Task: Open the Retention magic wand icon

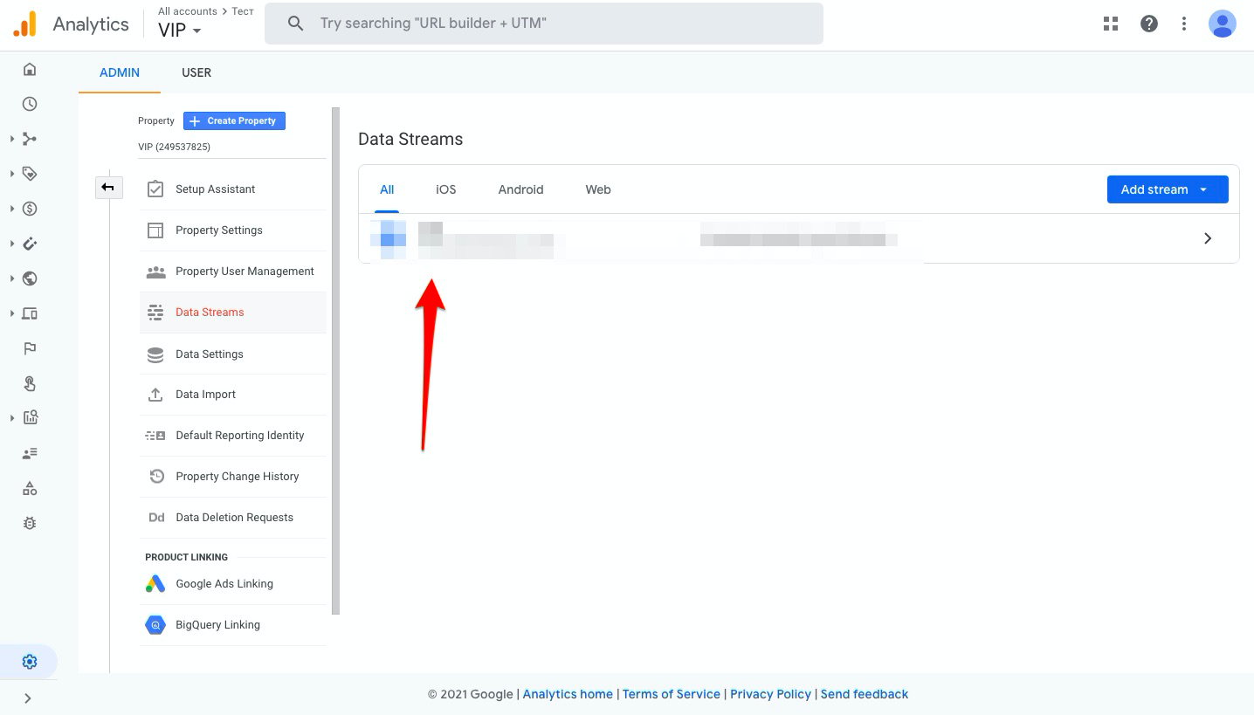Action: (x=30, y=244)
